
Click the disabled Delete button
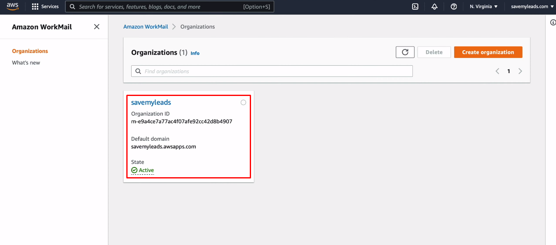[434, 52]
